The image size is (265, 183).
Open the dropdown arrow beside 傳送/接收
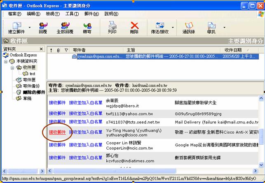(x=173, y=28)
